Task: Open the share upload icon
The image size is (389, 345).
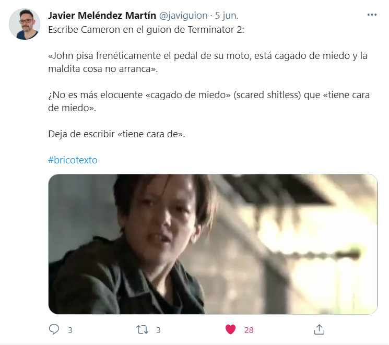Action: [319, 330]
